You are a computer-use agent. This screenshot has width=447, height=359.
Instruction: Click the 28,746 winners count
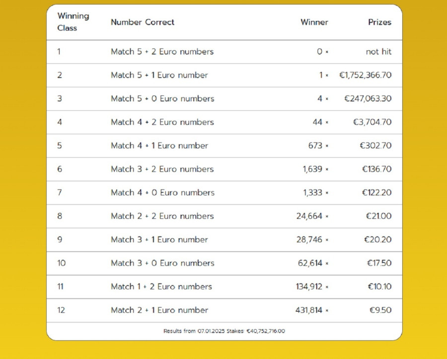click(x=309, y=240)
